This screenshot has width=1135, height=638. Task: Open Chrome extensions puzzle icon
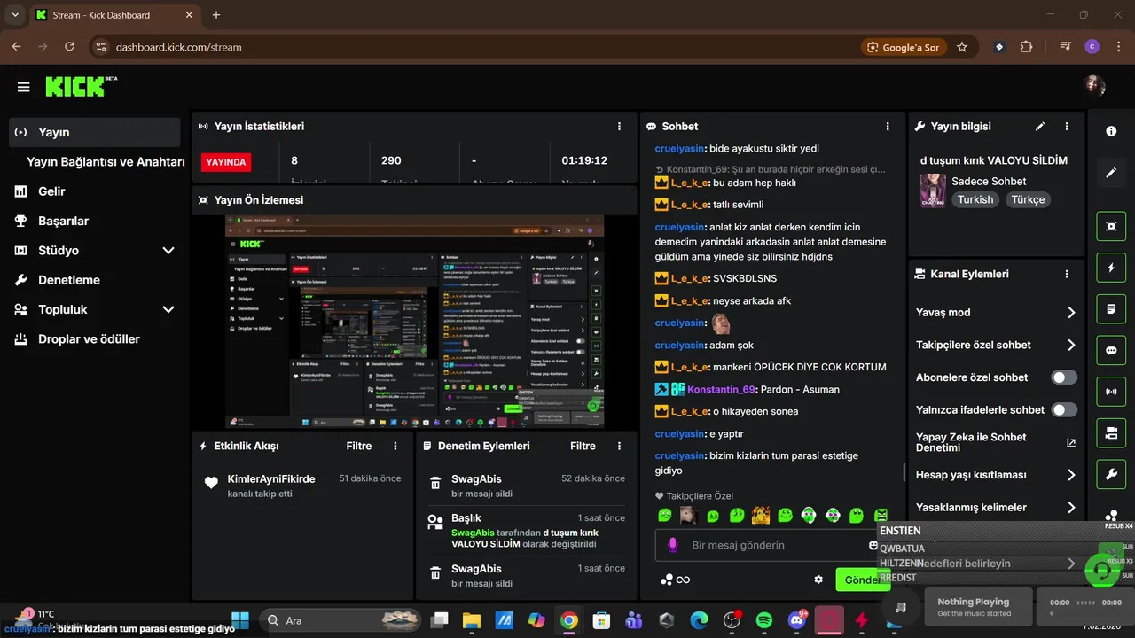pos(1027,47)
